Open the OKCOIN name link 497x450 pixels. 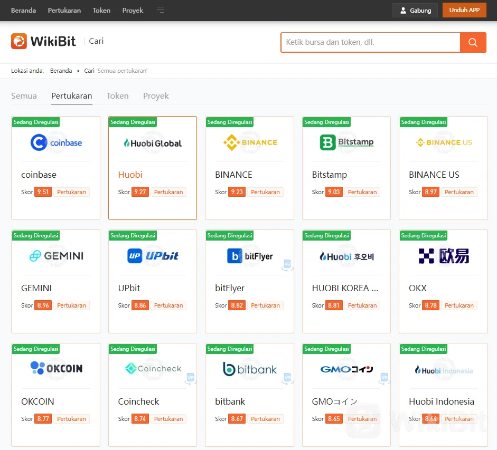37,401
